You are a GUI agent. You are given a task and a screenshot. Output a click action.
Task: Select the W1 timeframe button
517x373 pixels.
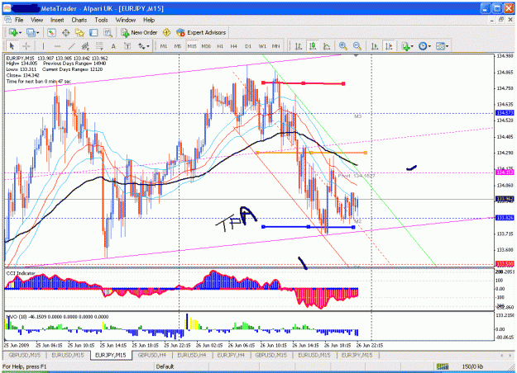[262, 46]
